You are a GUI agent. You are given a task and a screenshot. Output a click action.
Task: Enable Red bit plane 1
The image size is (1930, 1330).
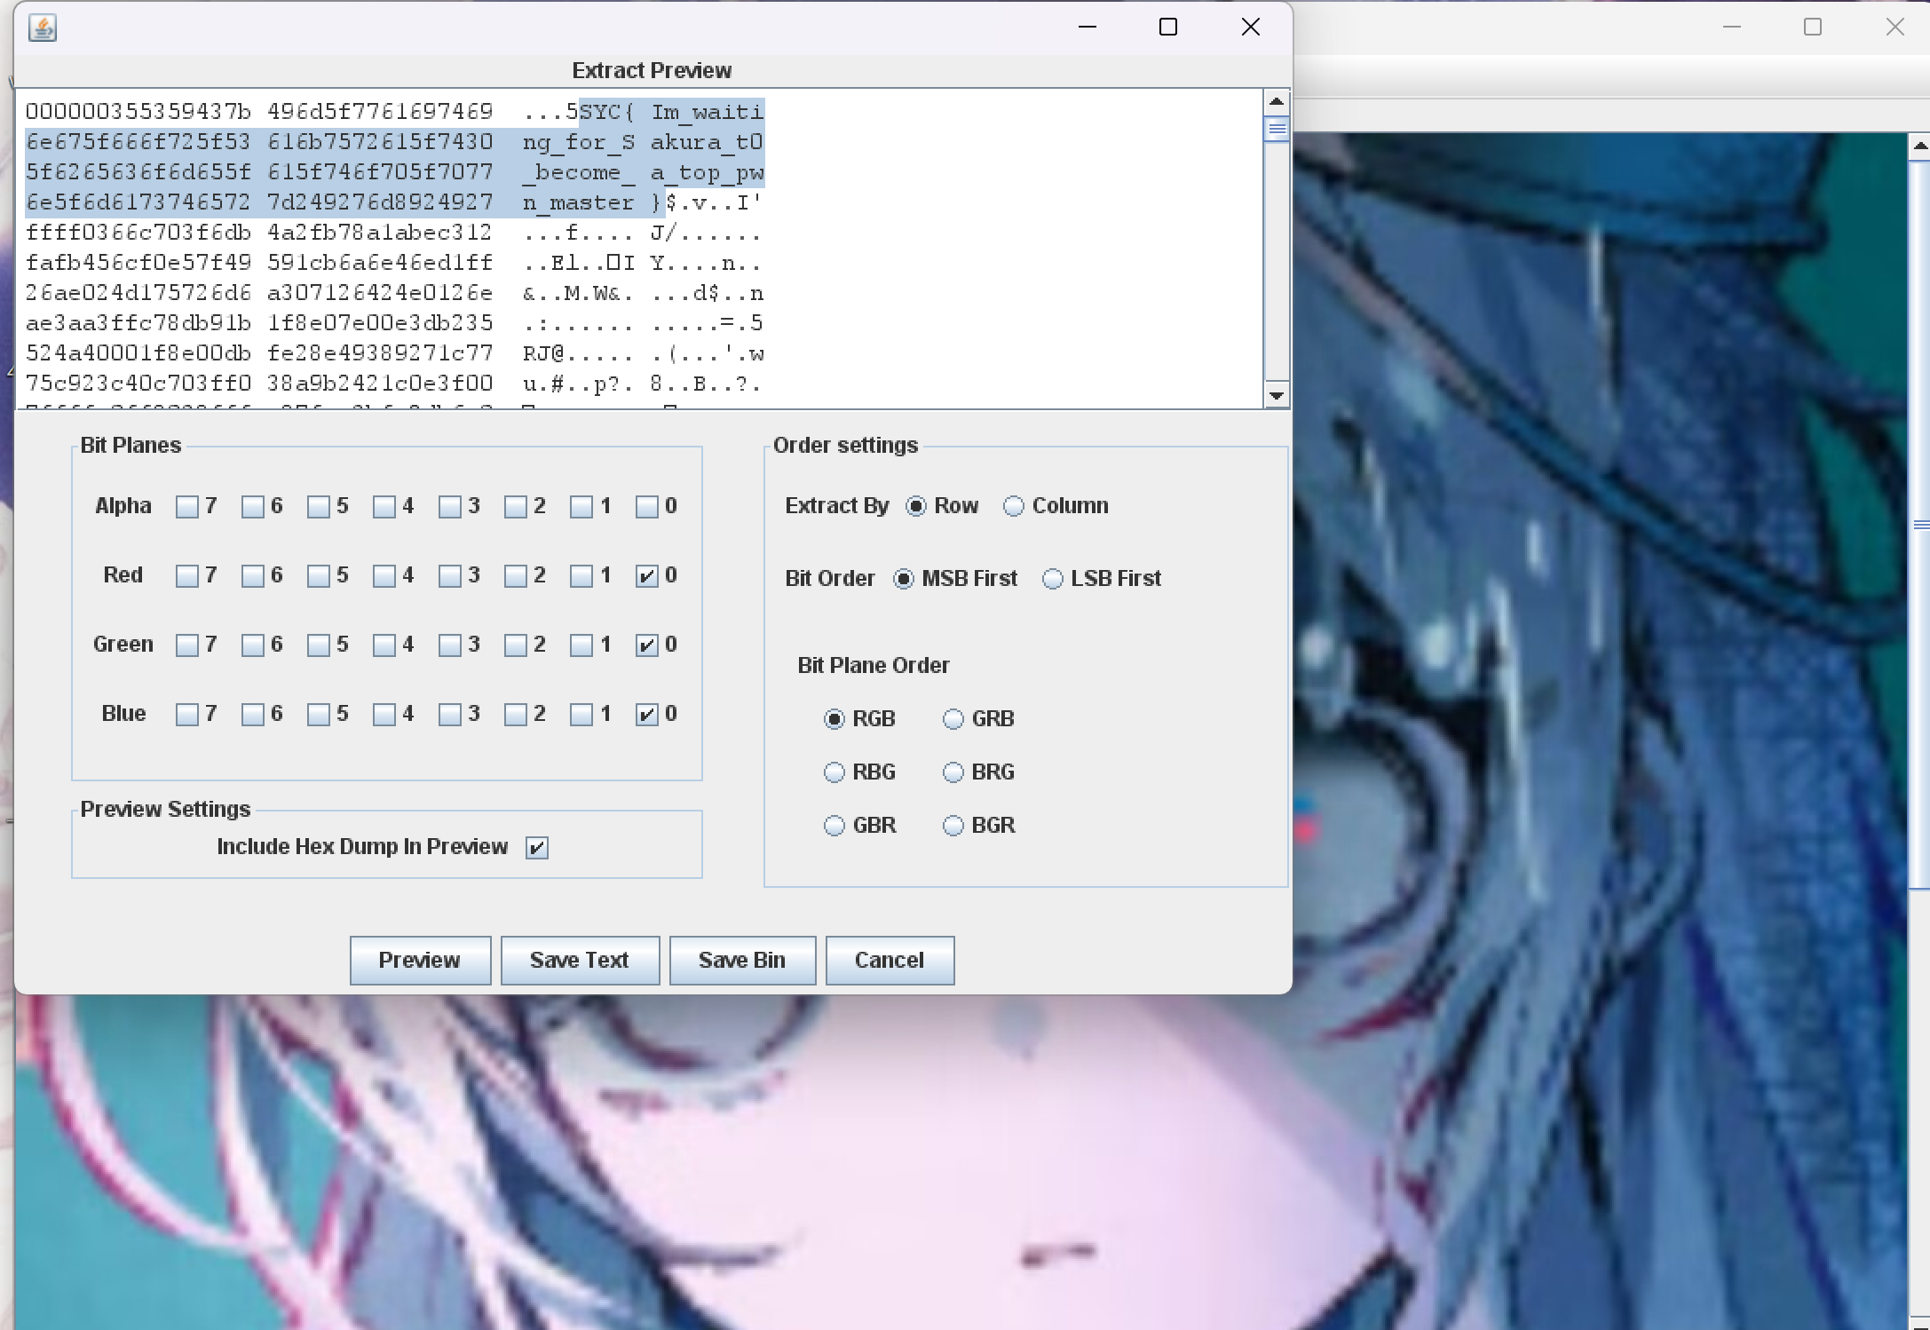click(581, 576)
